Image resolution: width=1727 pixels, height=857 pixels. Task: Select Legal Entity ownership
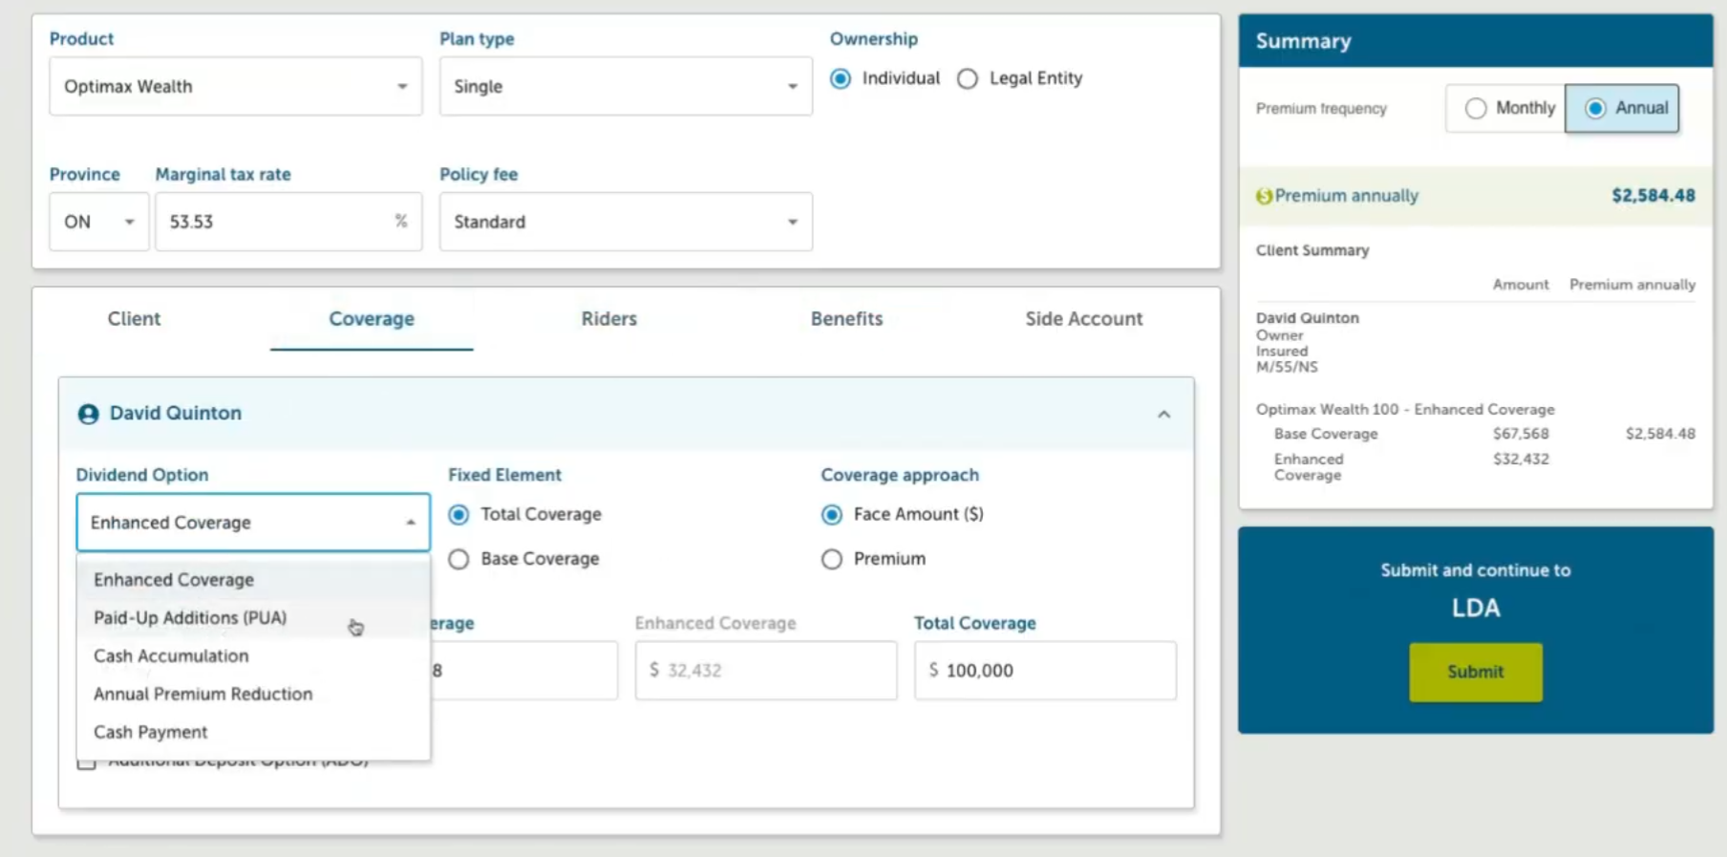pos(968,78)
